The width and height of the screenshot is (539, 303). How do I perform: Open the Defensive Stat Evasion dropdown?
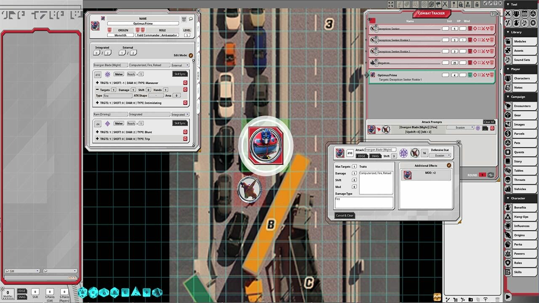pyautogui.click(x=440, y=156)
